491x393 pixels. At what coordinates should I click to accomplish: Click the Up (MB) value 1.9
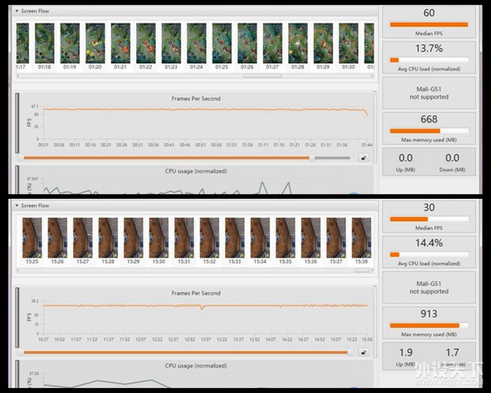406,352
